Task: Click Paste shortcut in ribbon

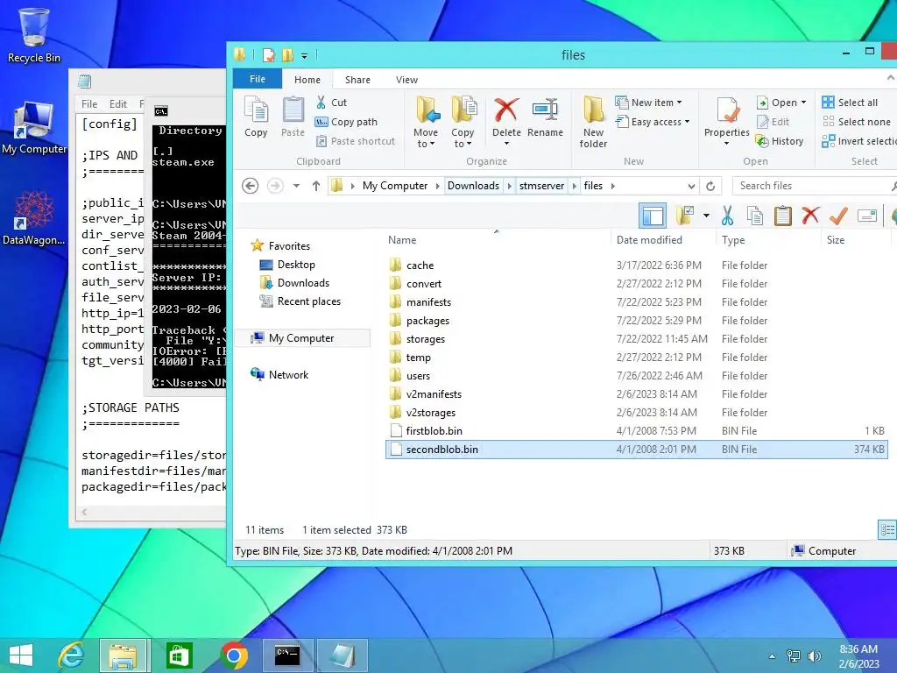Action: (x=356, y=141)
